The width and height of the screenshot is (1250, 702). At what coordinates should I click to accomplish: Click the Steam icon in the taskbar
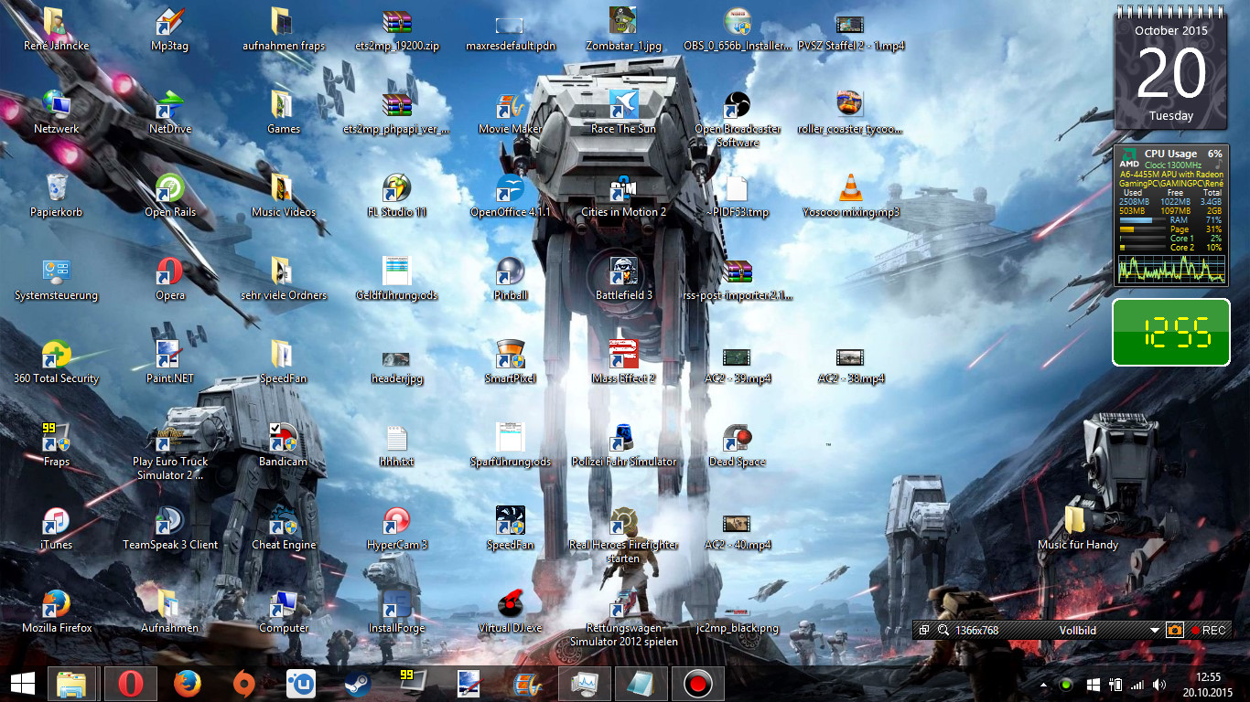pyautogui.click(x=356, y=684)
